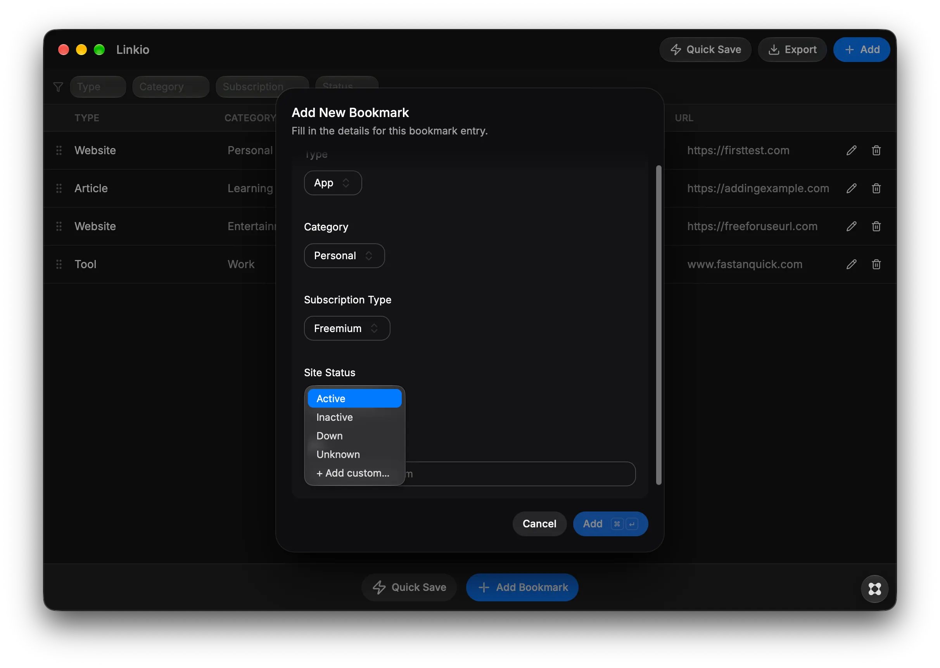
Task: Select Unknown in Site Status list
Action: [354, 455]
